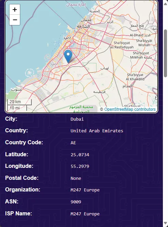Click the country code AE value
The image size is (168, 227).
tap(73, 143)
